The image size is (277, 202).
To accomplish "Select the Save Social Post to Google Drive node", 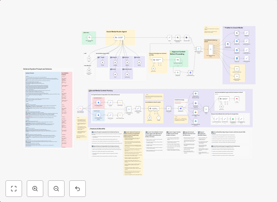I will (233, 119).
